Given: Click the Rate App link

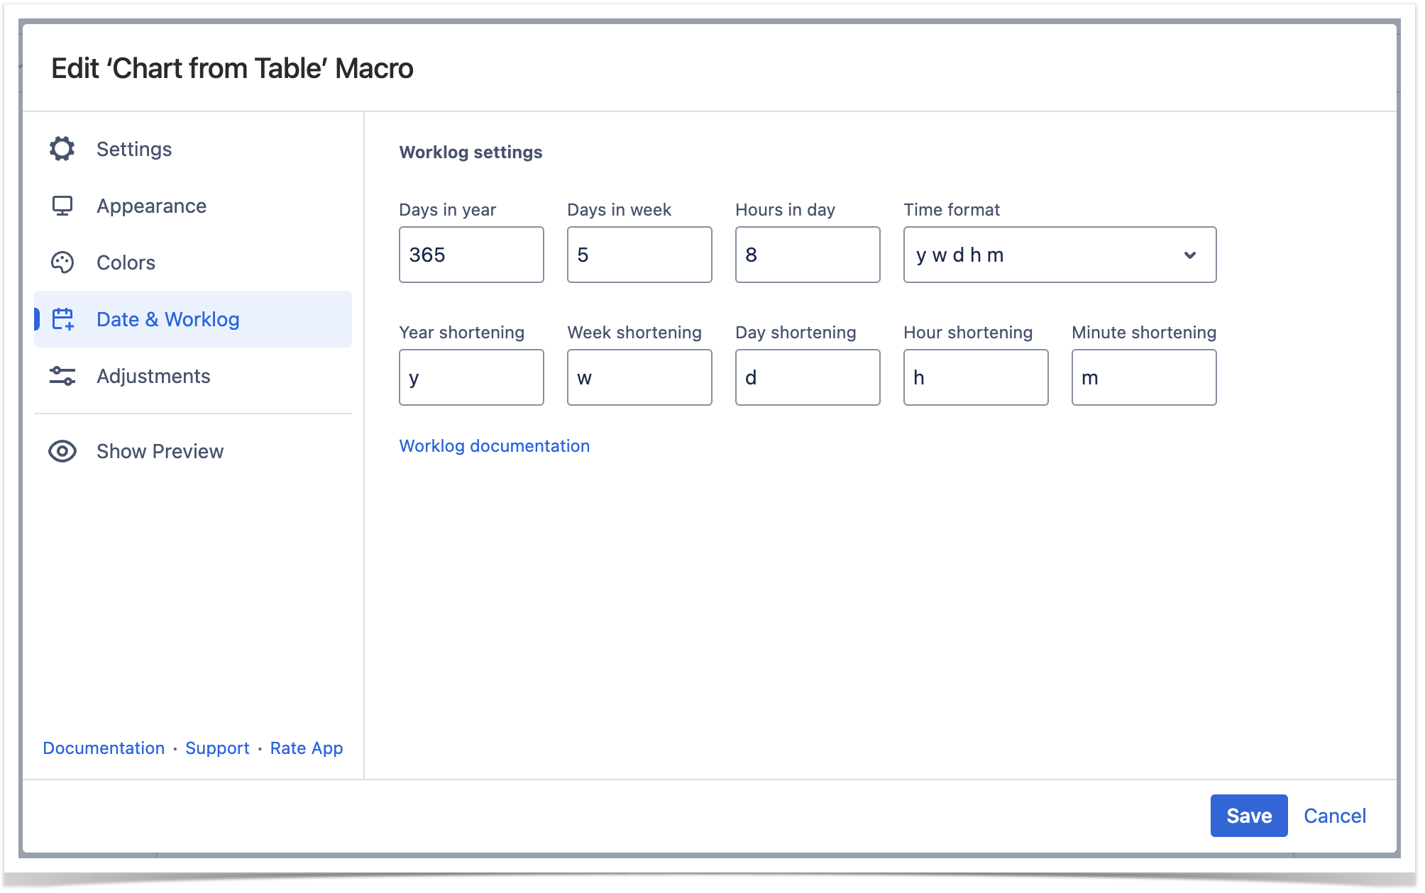Looking at the screenshot, I should 306,748.
